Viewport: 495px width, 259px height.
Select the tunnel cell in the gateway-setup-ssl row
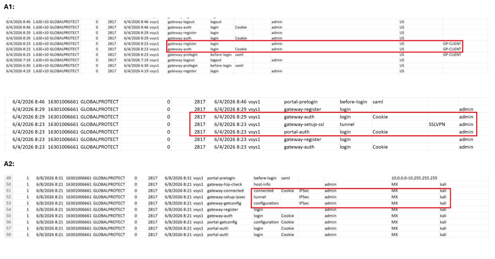347,124
